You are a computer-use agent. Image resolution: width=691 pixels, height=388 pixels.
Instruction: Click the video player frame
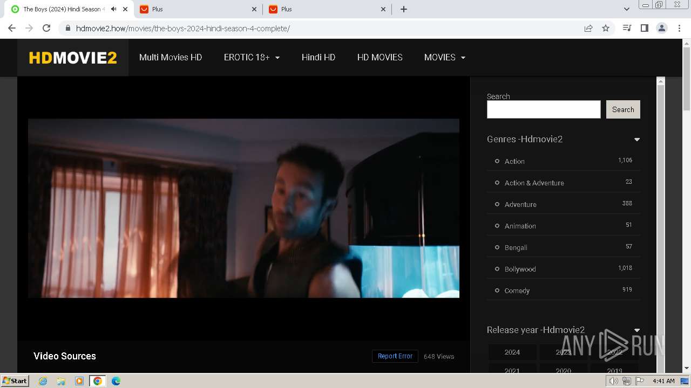click(x=243, y=208)
